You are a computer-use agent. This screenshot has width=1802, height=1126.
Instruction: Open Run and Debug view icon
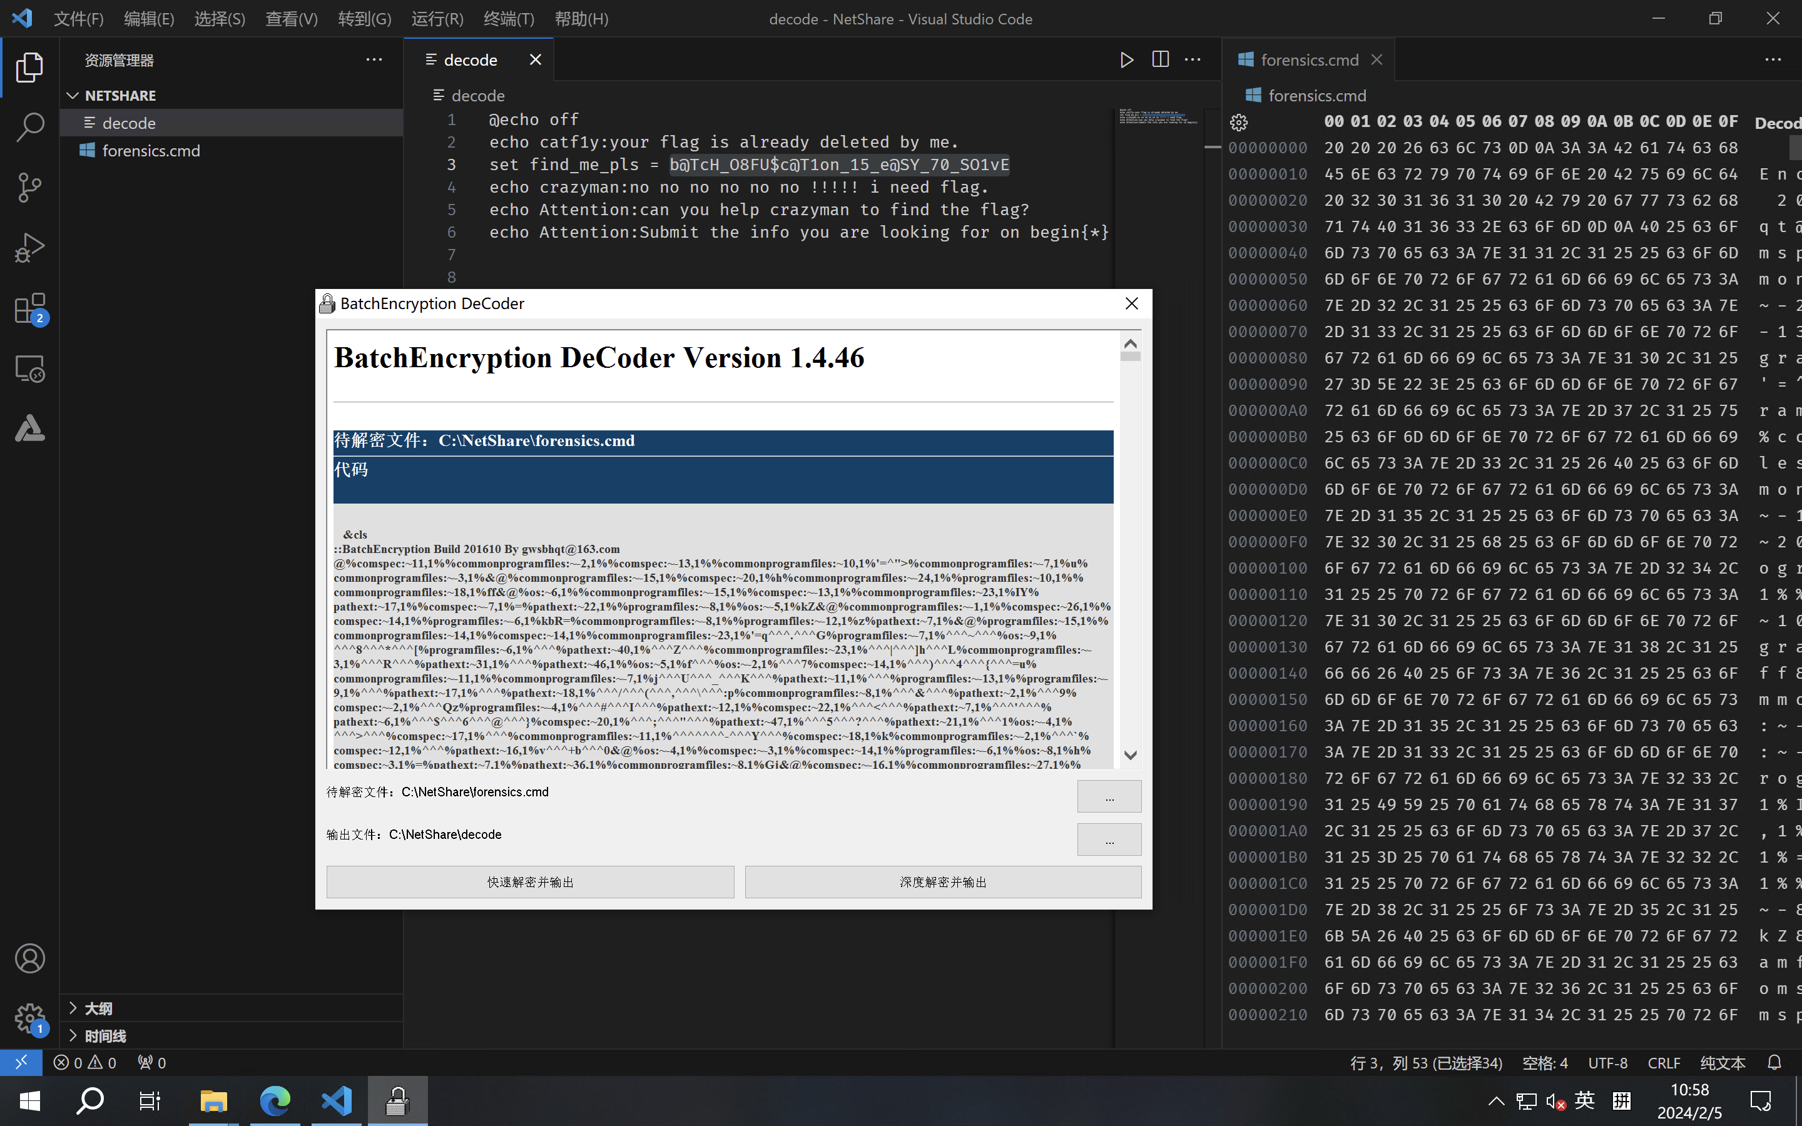coord(30,247)
